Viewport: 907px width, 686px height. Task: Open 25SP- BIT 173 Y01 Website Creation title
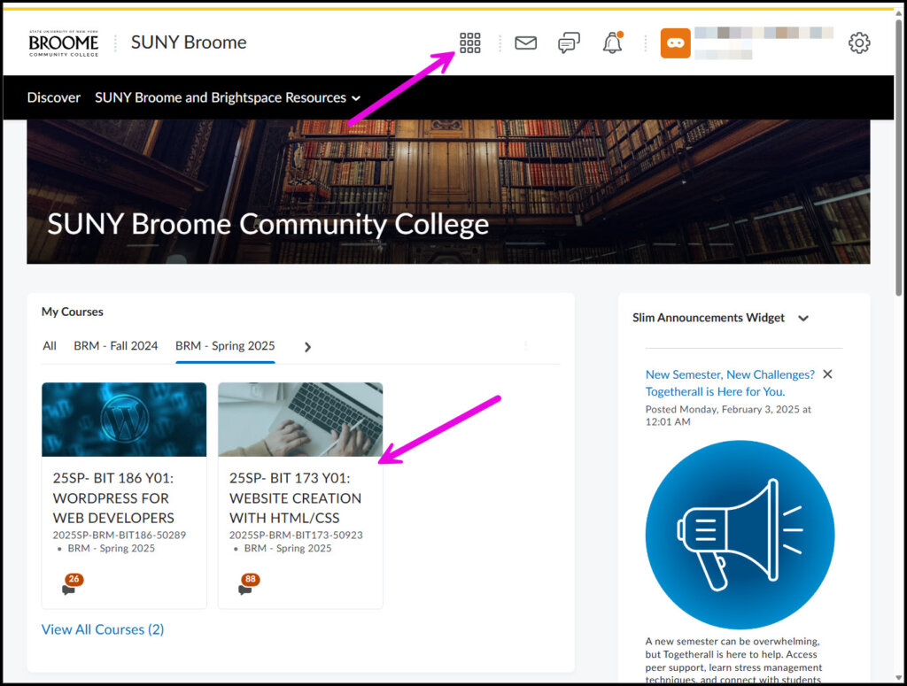[295, 497]
